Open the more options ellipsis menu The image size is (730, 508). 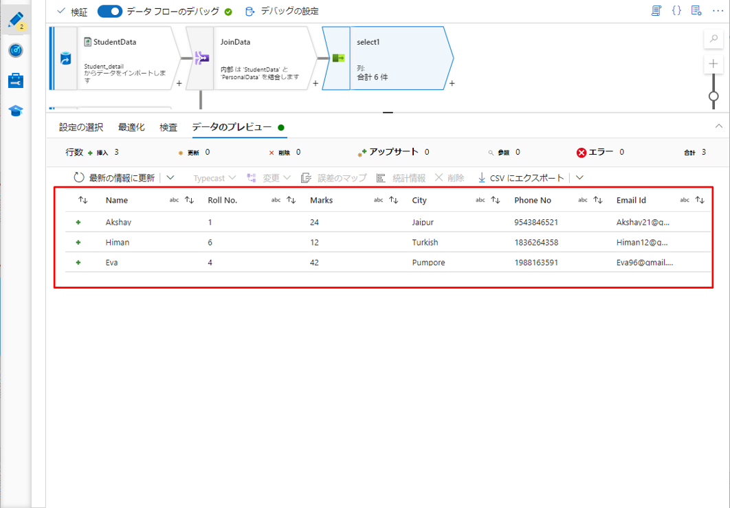718,11
